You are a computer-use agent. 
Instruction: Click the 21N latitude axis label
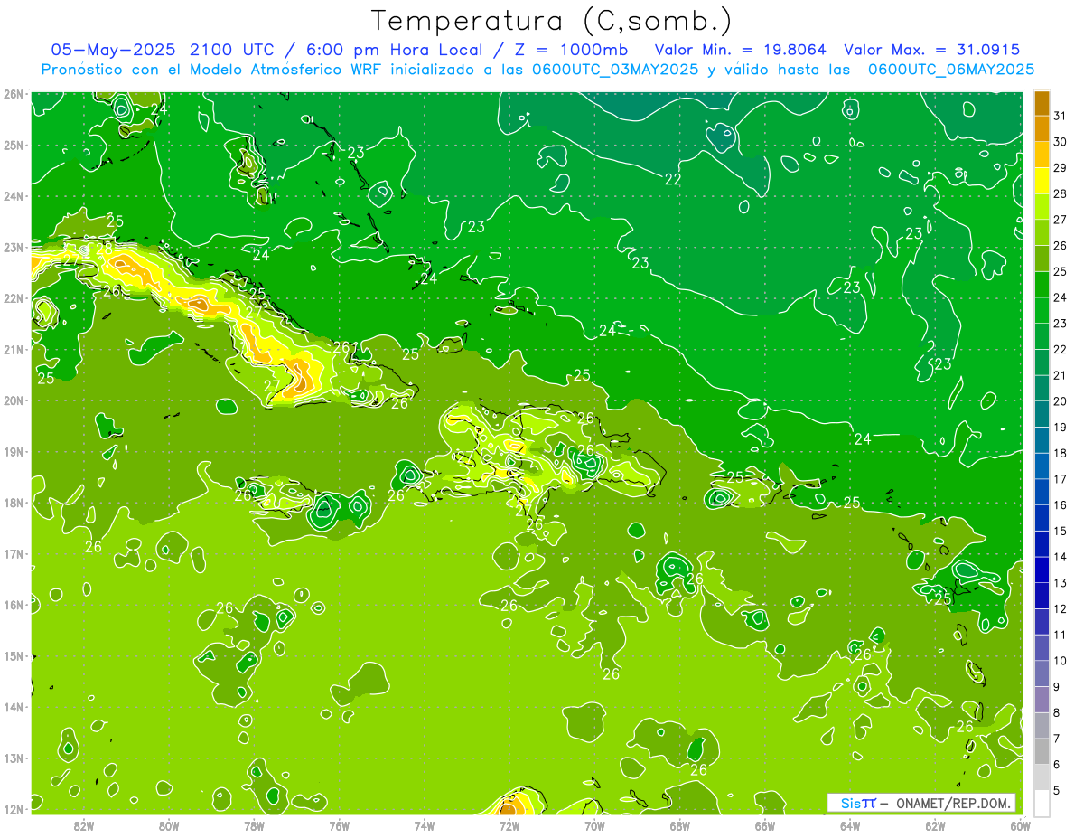tap(13, 349)
